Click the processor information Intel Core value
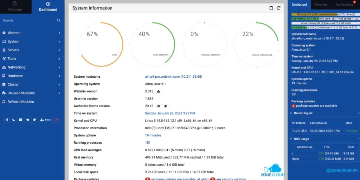360x180 pixels. [185, 128]
